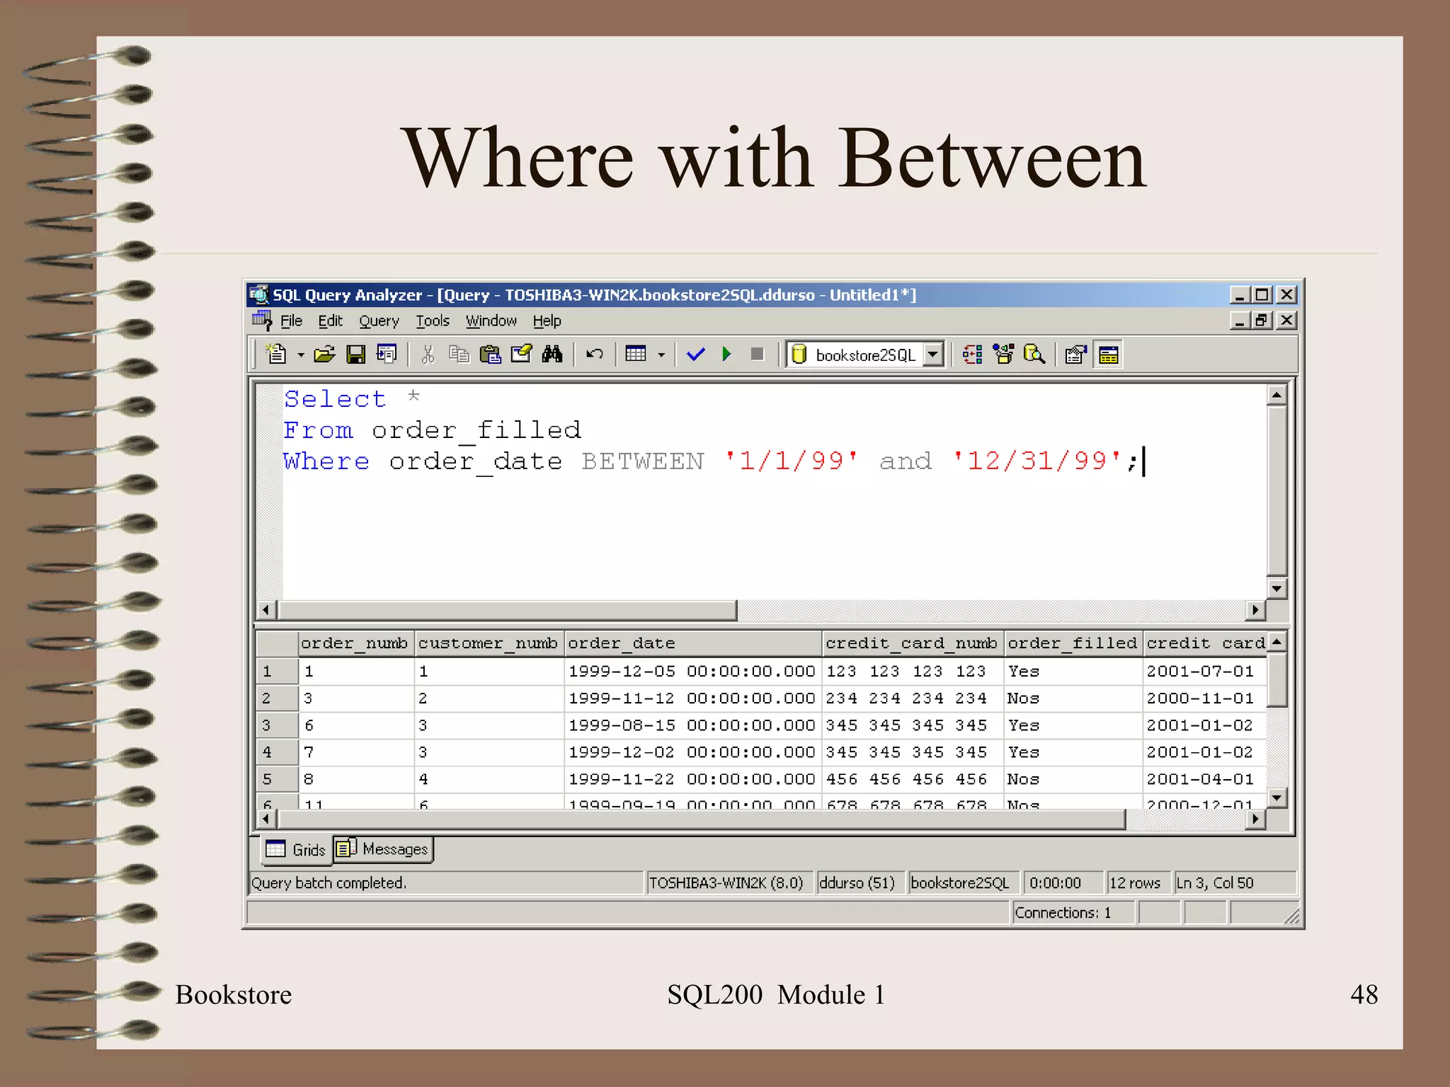Expand the bookstore2SQL database dropdown
The width and height of the screenshot is (1450, 1087).
934,354
